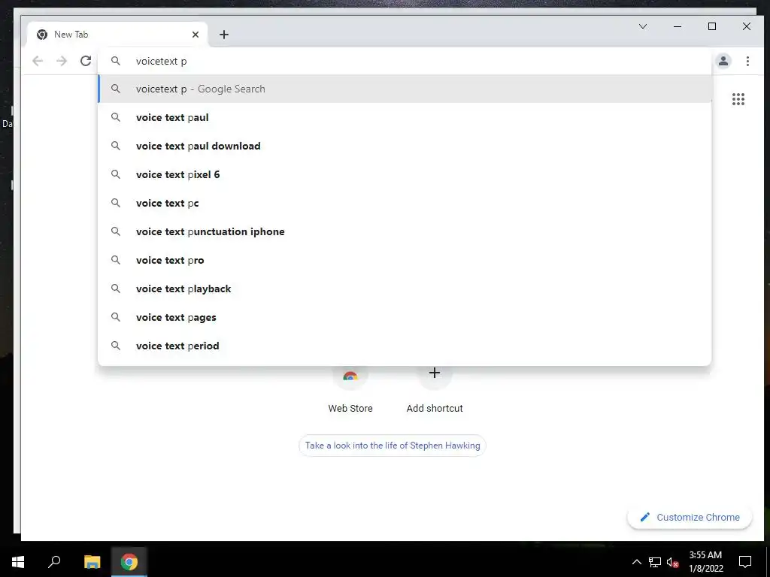Select the New Tab tab

point(118,35)
